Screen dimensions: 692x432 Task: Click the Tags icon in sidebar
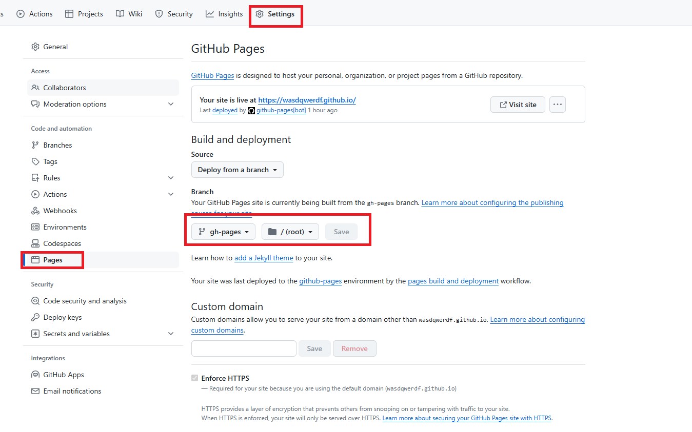pos(35,161)
